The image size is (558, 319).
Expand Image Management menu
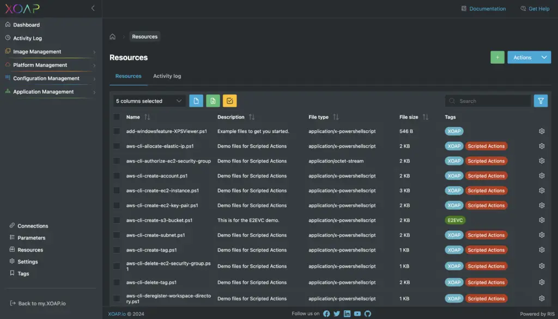(x=50, y=52)
